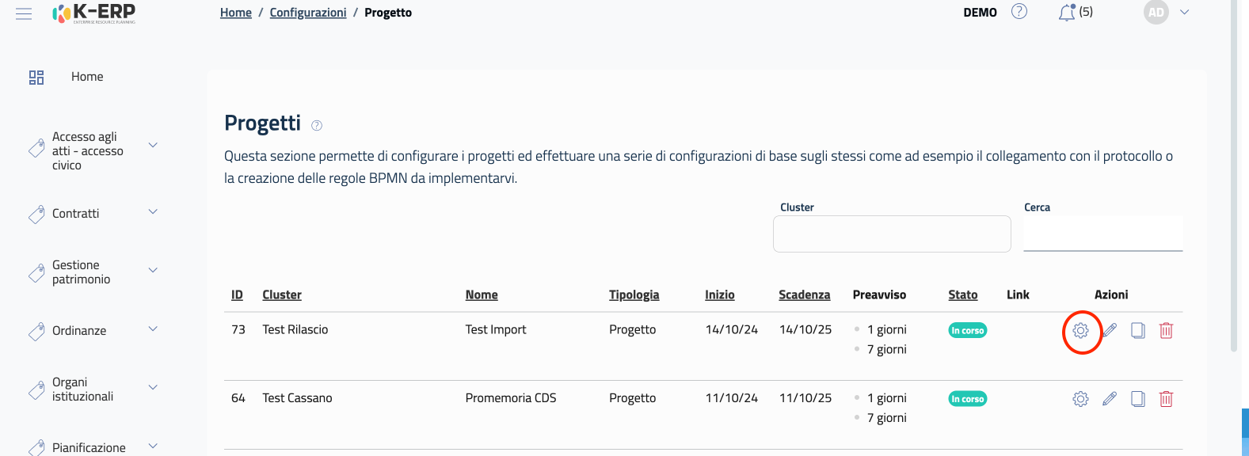The width and height of the screenshot is (1249, 456).
Task: Duplicate the Test Rilascio project
Action: coord(1137,331)
